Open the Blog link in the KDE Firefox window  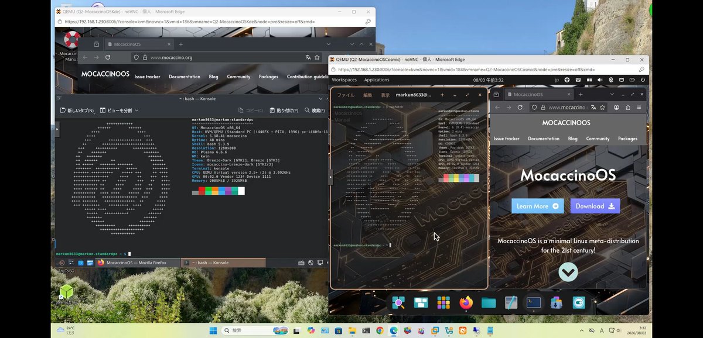[213, 77]
